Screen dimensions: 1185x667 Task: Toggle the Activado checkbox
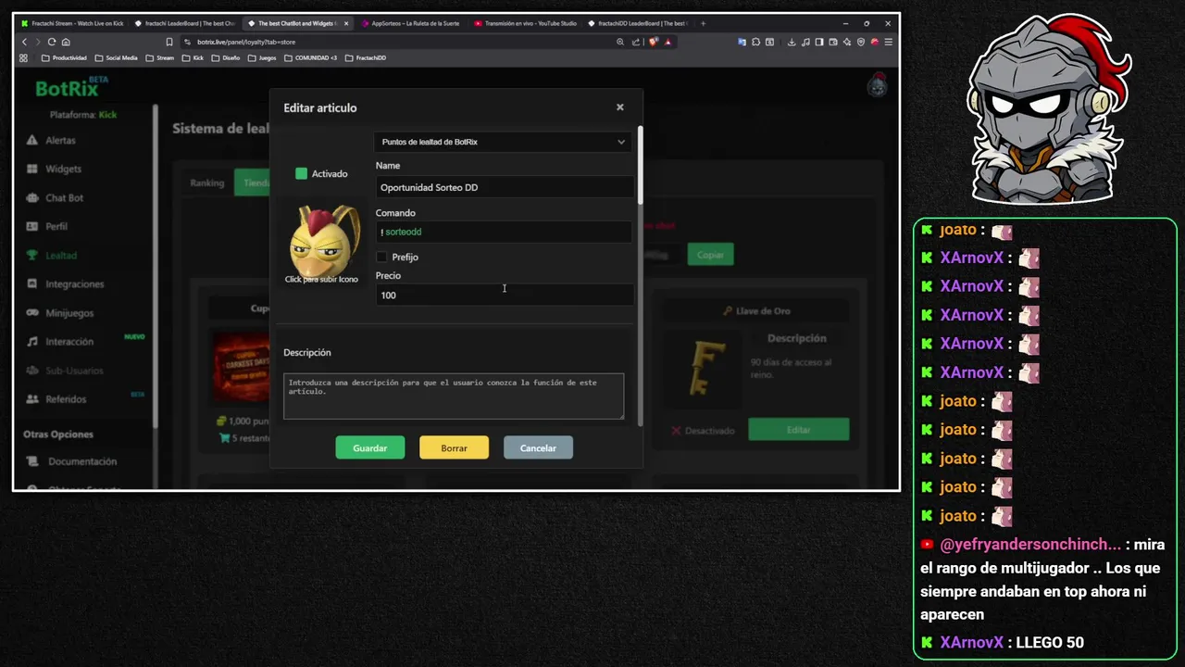pyautogui.click(x=301, y=173)
